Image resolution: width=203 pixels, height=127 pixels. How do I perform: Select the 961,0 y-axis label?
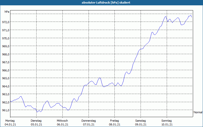click(6, 110)
